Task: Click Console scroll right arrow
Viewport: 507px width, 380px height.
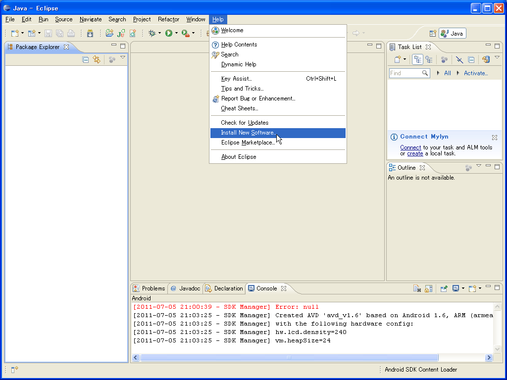Action: pyautogui.click(x=489, y=357)
